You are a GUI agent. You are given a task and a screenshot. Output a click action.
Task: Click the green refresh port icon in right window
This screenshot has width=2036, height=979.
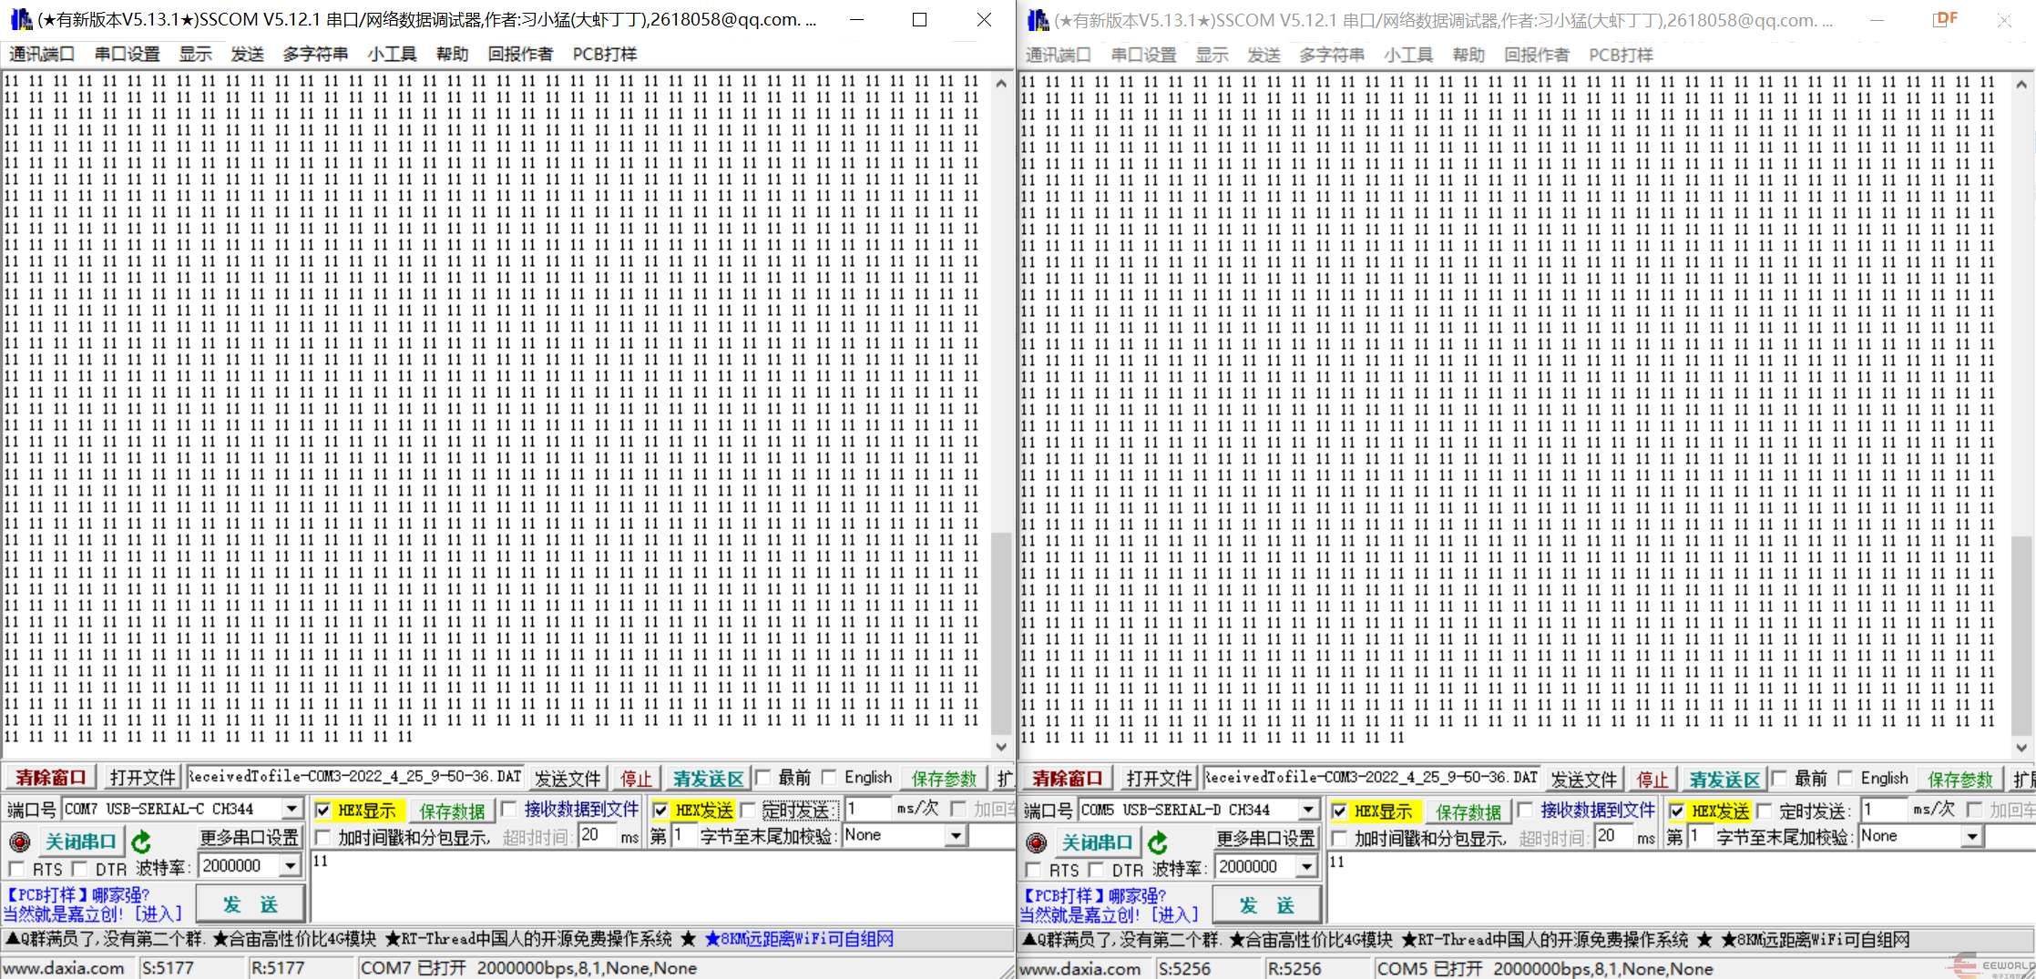tap(1157, 842)
